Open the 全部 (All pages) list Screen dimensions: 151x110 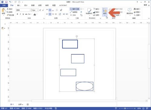(x=21, y=104)
